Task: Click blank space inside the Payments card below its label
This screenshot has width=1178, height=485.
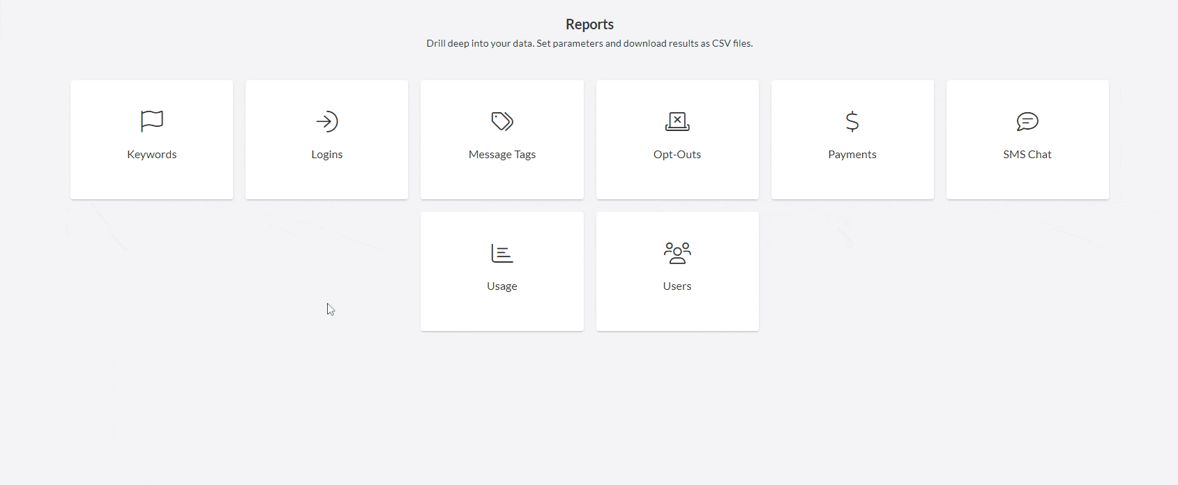Action: pos(852,181)
